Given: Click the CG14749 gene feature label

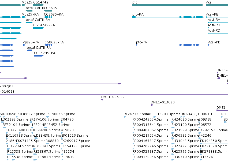Looking at the screenshot, I should 41,2.
